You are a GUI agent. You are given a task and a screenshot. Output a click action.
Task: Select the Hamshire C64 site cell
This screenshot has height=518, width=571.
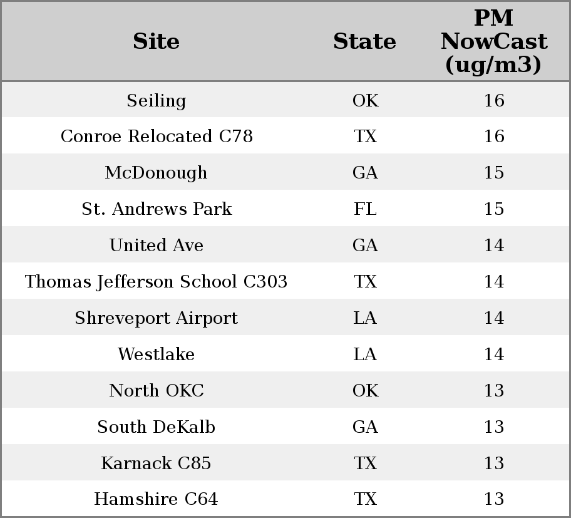point(157,499)
